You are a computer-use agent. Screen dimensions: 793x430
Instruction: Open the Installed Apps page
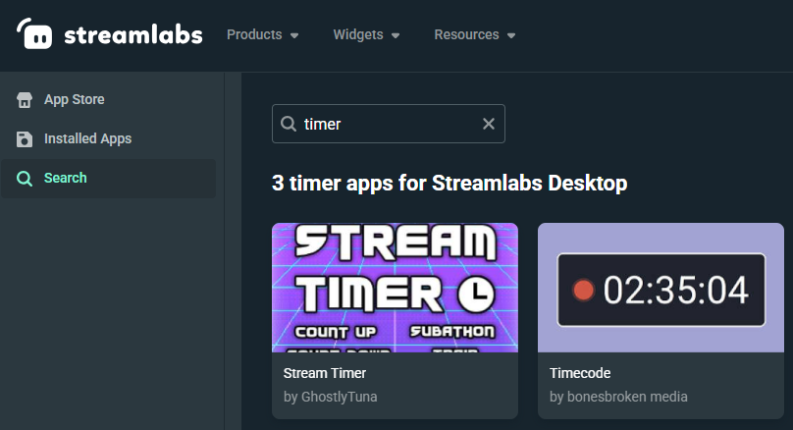pyautogui.click(x=87, y=139)
